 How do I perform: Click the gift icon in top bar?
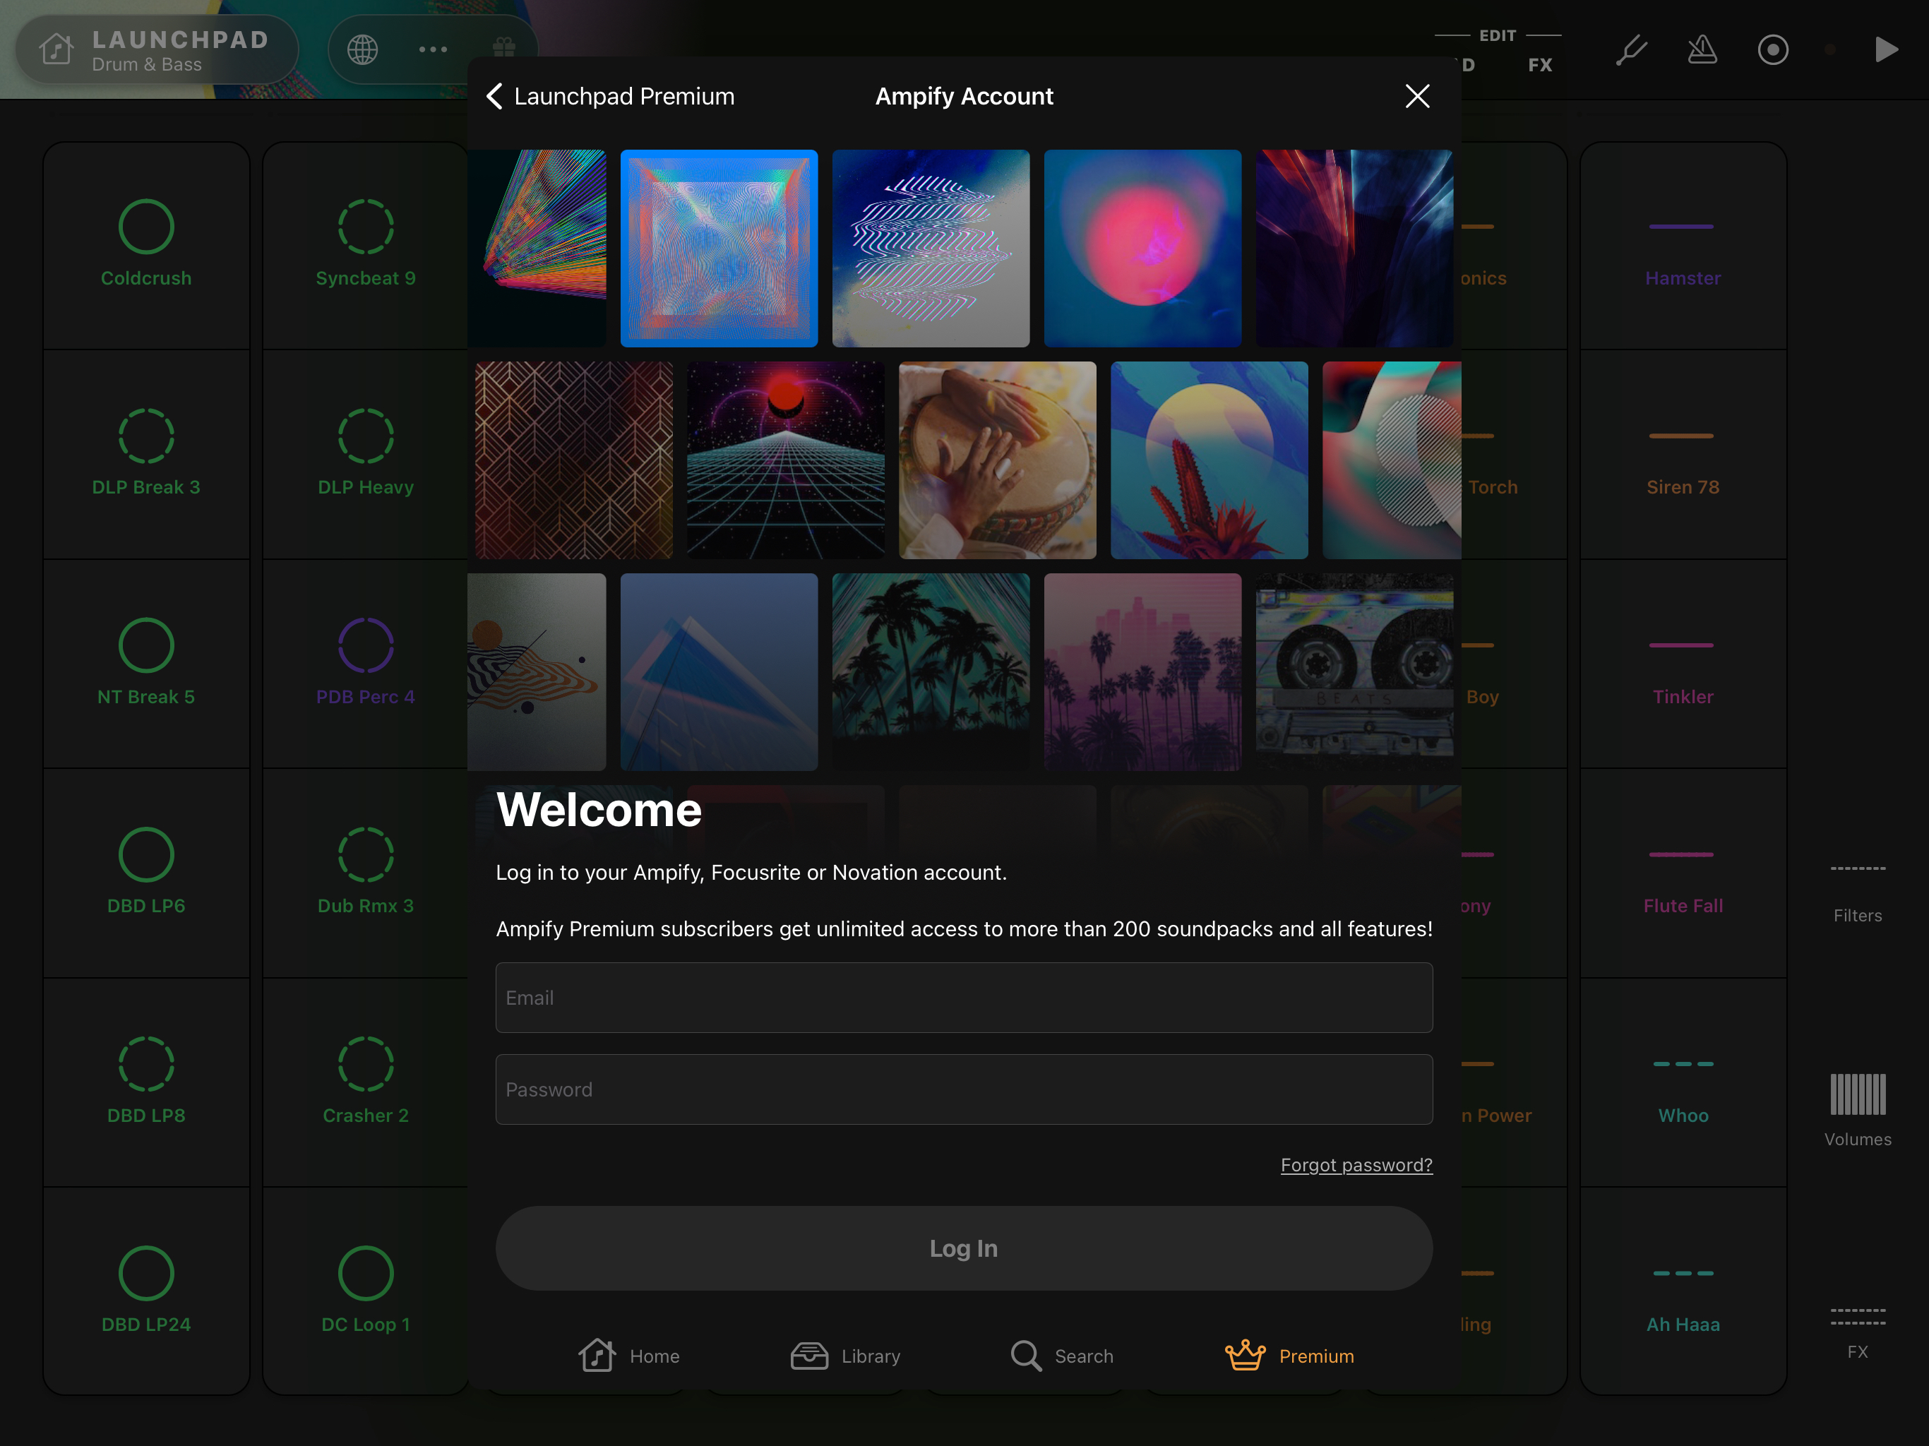(504, 48)
